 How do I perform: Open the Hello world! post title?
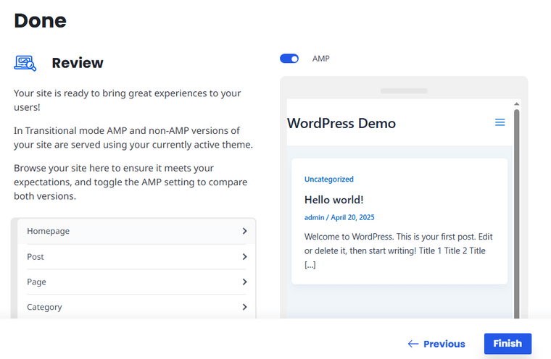coord(333,200)
